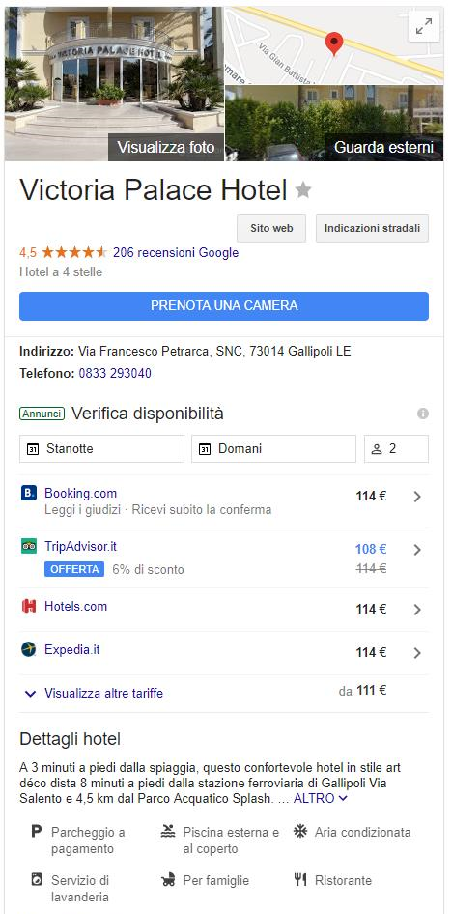Screen dimensions: 452x914
Task: Open Visualizza foto hotel thumbnail
Action: [114, 84]
